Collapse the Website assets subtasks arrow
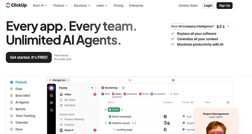The image size is (252, 134). [106, 123]
